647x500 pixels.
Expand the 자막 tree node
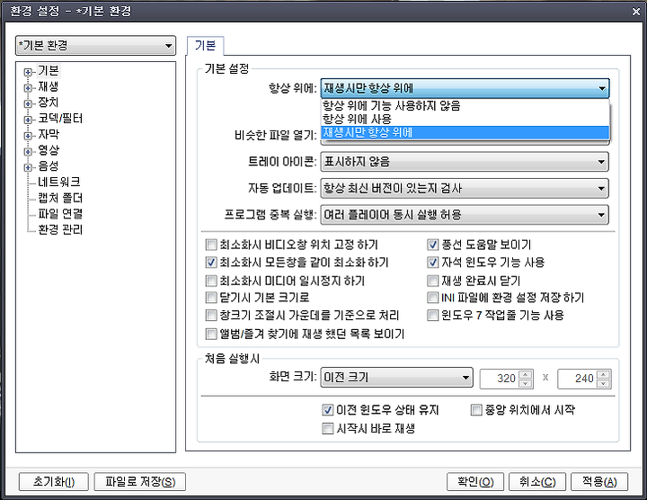[x=28, y=136]
